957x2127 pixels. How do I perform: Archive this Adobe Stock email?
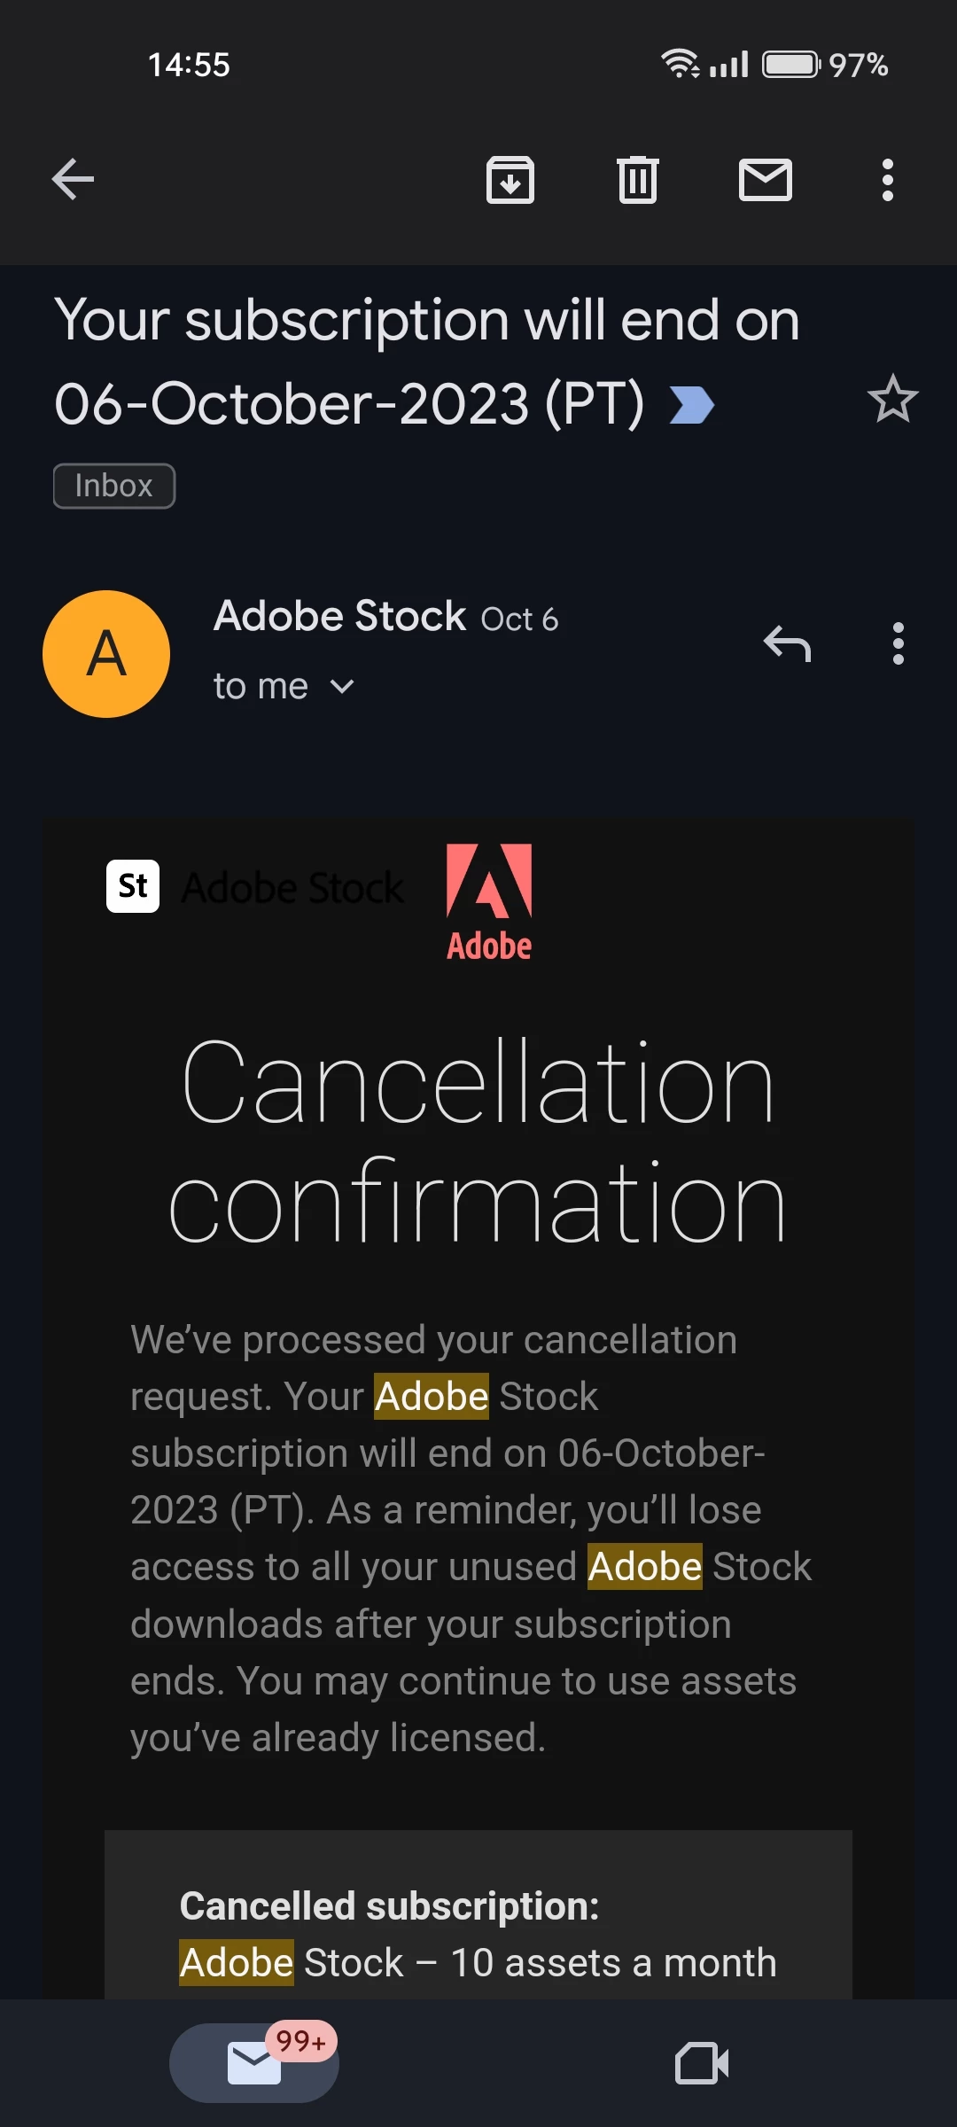pyautogui.click(x=510, y=180)
